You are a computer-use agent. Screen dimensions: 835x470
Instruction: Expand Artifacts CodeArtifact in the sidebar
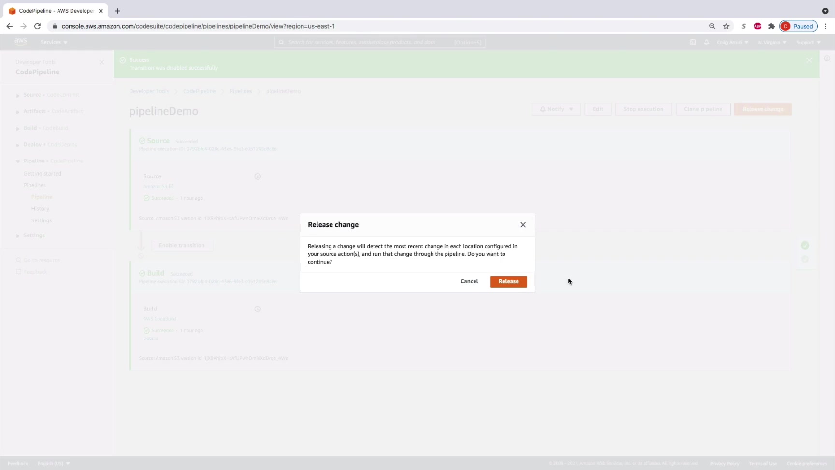[17, 112]
